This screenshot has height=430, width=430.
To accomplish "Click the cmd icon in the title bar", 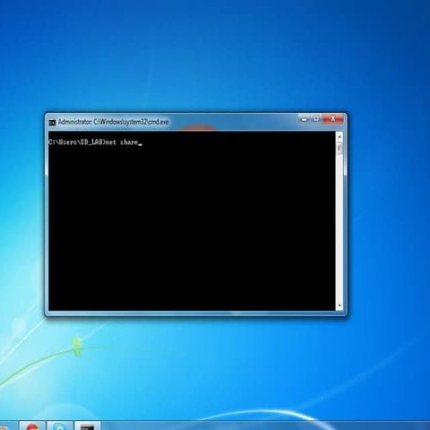I will 52,123.
